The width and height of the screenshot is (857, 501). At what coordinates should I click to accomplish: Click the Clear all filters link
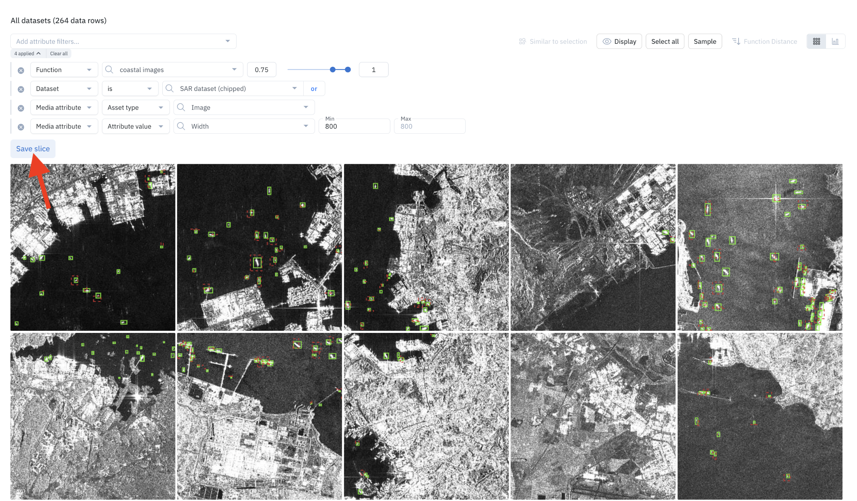59,54
